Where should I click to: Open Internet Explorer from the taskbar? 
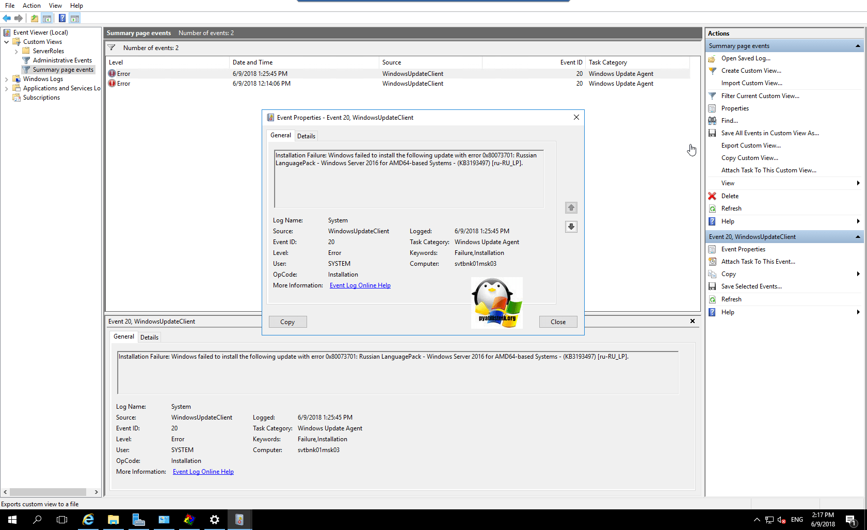click(88, 520)
